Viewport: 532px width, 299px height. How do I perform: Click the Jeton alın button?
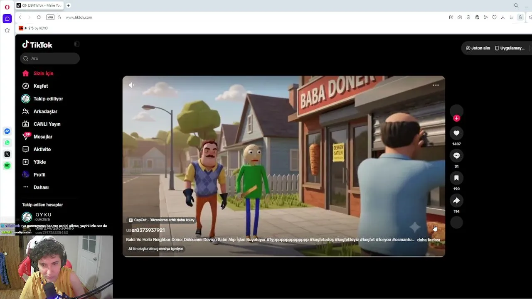click(x=478, y=48)
